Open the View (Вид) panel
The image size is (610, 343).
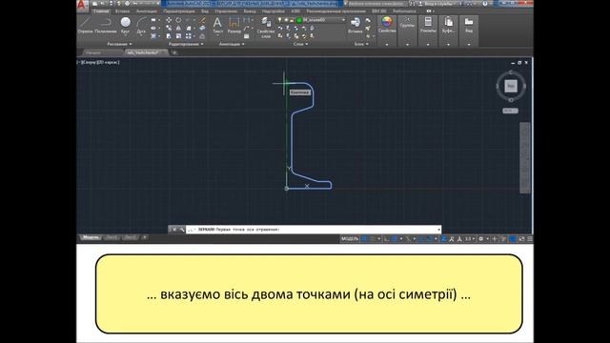(x=469, y=24)
